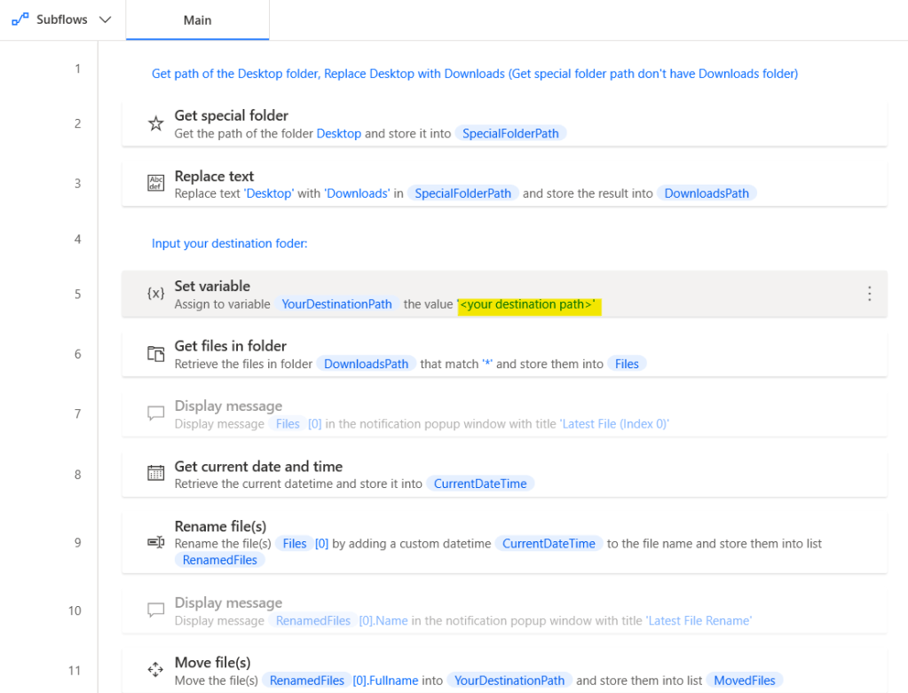This screenshot has height=693, width=908.
Task: Click the SpecialFolderPath variable in Get special folder
Action: pos(510,133)
